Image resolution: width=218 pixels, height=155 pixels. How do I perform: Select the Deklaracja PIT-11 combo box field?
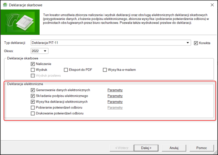pos(111,43)
